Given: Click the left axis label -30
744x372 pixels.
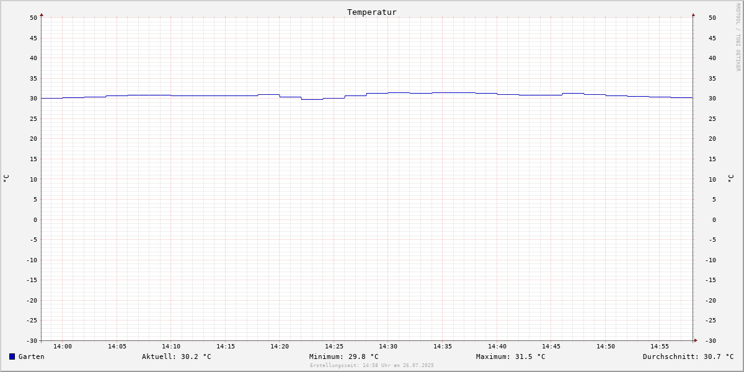Looking at the screenshot, I should pos(32,341).
